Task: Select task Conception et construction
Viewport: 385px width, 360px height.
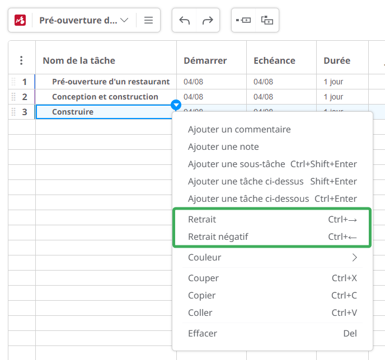Action: coord(105,97)
